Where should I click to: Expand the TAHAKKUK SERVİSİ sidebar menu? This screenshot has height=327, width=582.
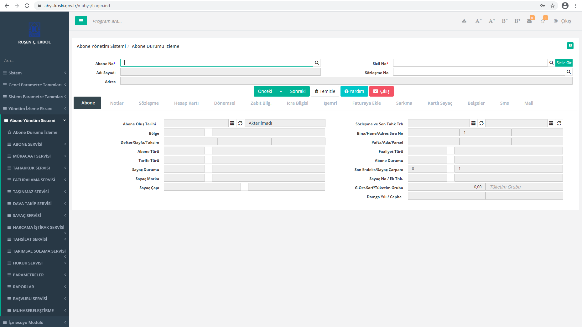31,168
